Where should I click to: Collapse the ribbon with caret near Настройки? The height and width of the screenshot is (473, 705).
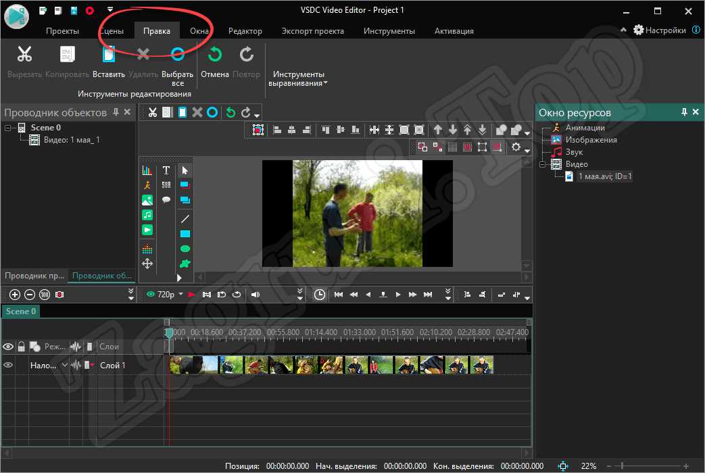pyautogui.click(x=623, y=30)
